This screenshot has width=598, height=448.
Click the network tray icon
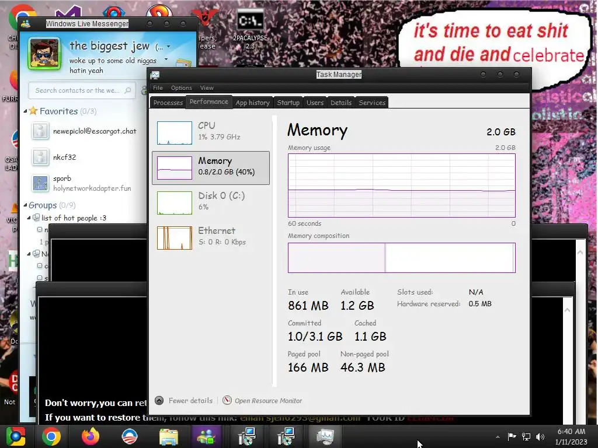coord(526,436)
